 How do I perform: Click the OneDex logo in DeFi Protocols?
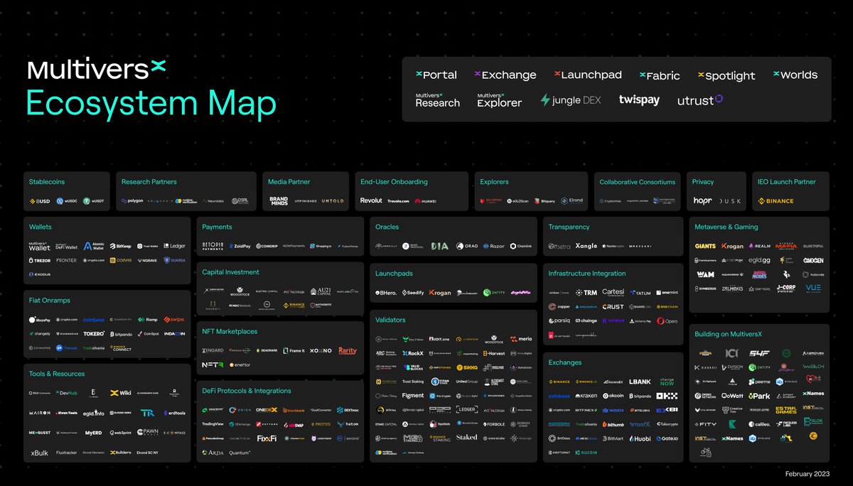coord(267,410)
